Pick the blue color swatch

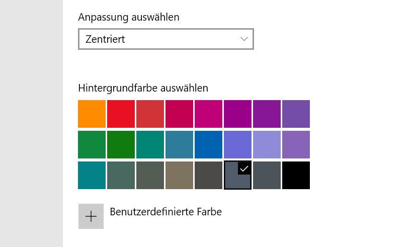[x=208, y=145]
